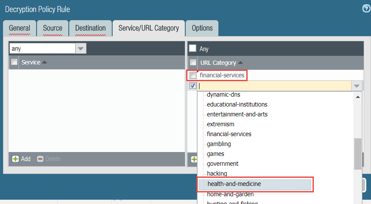Check the Any URL category checkbox
The image size is (371, 204).
193,49
